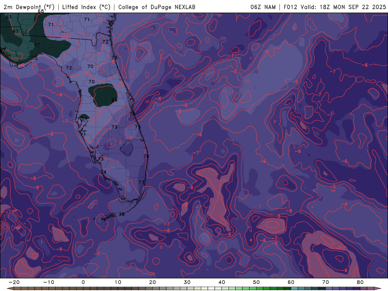Click the "06Z NAM" model run label

263,7
